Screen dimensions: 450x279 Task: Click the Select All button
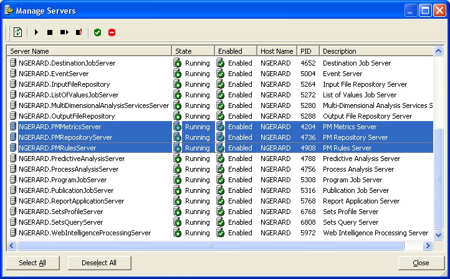32,263
